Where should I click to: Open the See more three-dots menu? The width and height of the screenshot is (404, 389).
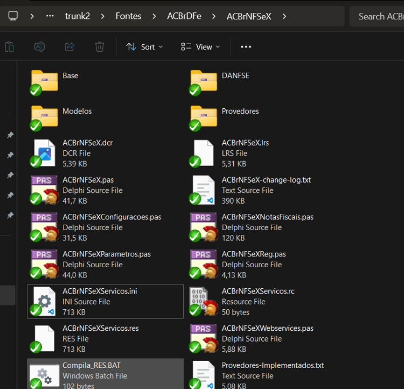click(246, 47)
